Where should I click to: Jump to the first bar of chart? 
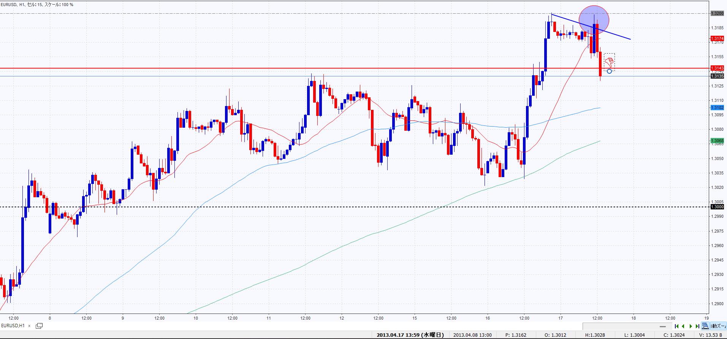(x=677, y=326)
